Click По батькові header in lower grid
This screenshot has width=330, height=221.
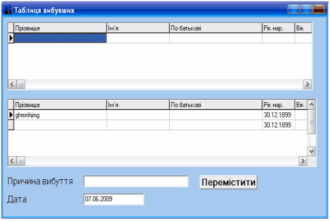point(215,105)
